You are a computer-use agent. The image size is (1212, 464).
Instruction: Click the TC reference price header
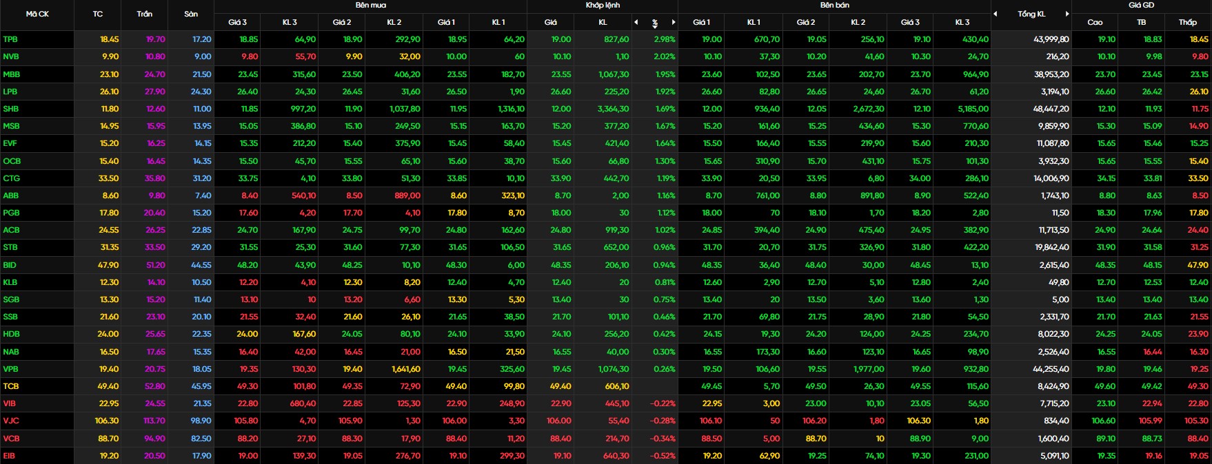point(98,14)
